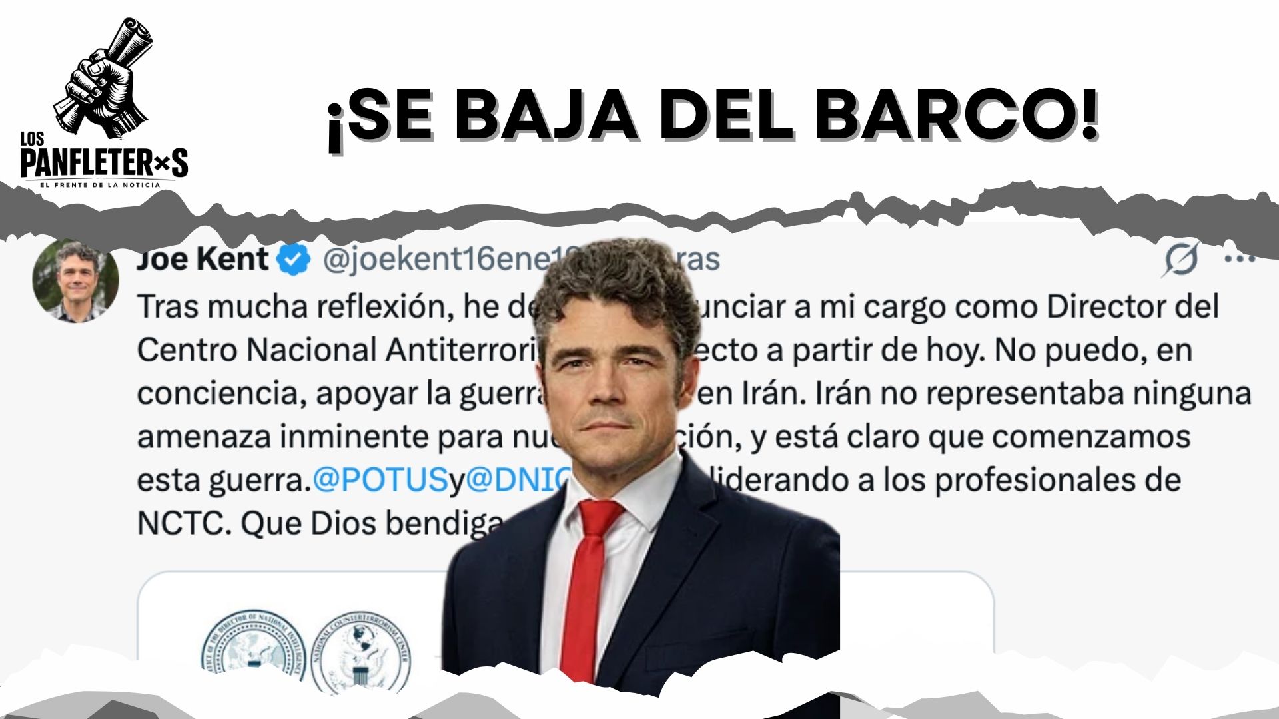Viewport: 1279px width, 719px height.
Task: Click the blue verified badge
Action: tap(294, 260)
